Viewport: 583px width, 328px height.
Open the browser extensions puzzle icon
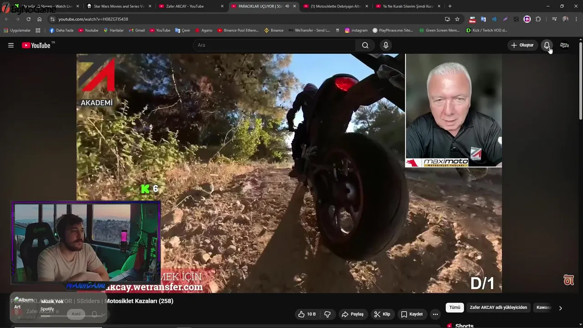tap(538, 19)
